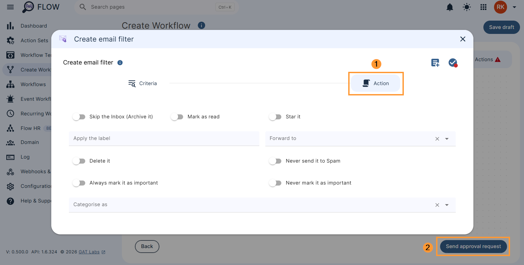Open Log in sidebar
The width and height of the screenshot is (524, 265).
point(25,157)
